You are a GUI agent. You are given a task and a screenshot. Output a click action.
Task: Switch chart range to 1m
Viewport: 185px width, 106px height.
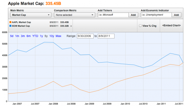click(17, 36)
